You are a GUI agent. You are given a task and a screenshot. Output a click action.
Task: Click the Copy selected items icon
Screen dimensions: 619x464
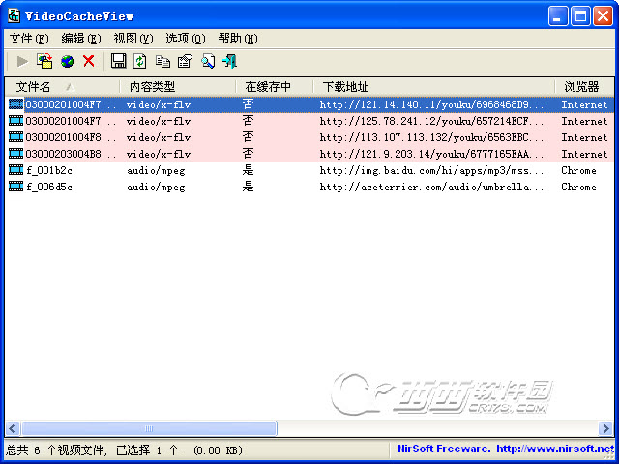pos(162,61)
